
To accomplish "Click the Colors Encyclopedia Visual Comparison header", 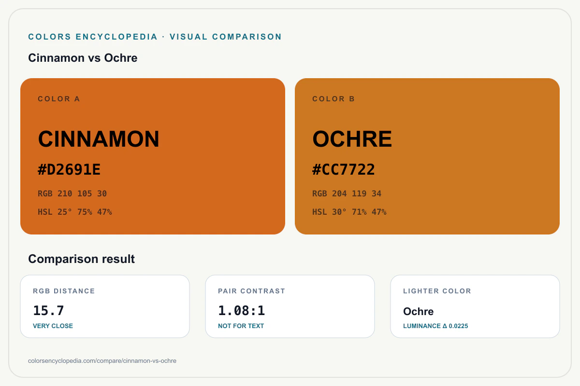I will coord(155,37).
